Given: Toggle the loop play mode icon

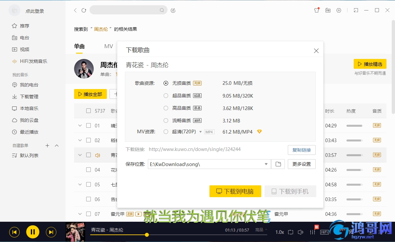Looking at the screenshot, I should coord(290,232).
